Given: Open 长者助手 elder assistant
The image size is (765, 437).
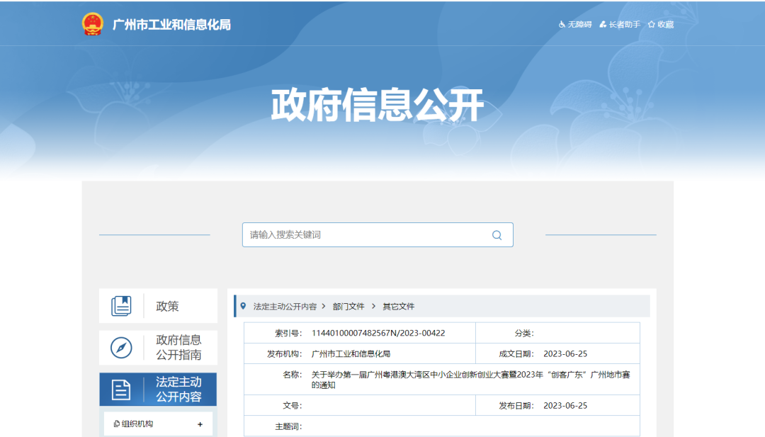Looking at the screenshot, I should coord(620,24).
